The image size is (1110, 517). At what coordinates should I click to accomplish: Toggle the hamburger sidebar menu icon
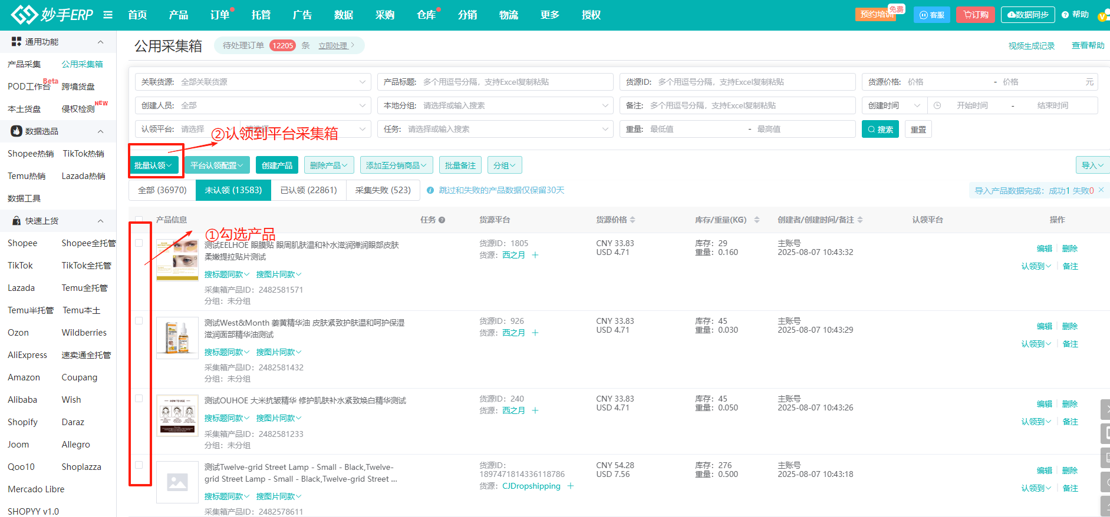coord(108,15)
